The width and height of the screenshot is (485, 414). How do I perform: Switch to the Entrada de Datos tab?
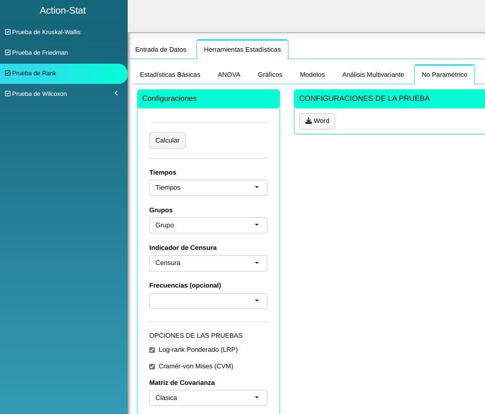pyautogui.click(x=161, y=50)
